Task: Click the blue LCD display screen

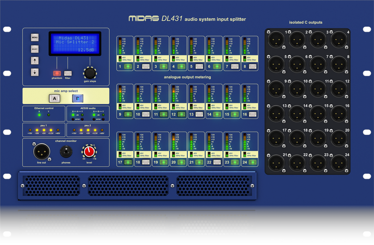Action: click(x=75, y=43)
